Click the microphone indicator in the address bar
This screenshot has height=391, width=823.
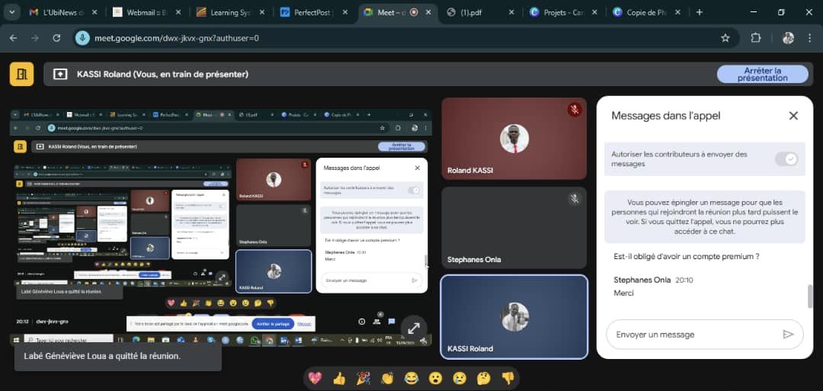(82, 38)
